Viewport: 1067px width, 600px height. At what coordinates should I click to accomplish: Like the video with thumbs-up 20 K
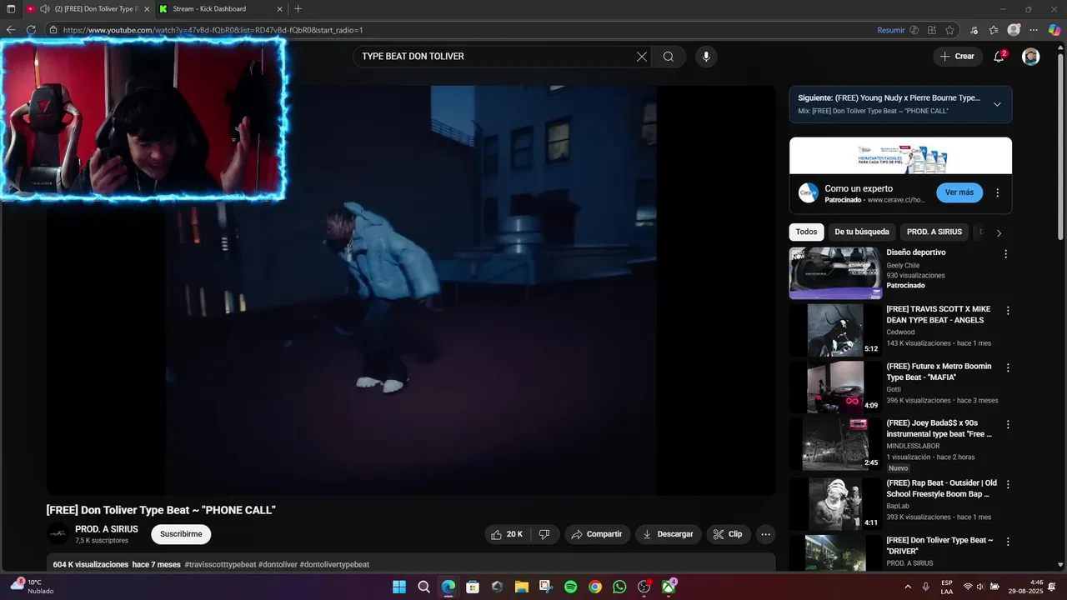(507, 534)
